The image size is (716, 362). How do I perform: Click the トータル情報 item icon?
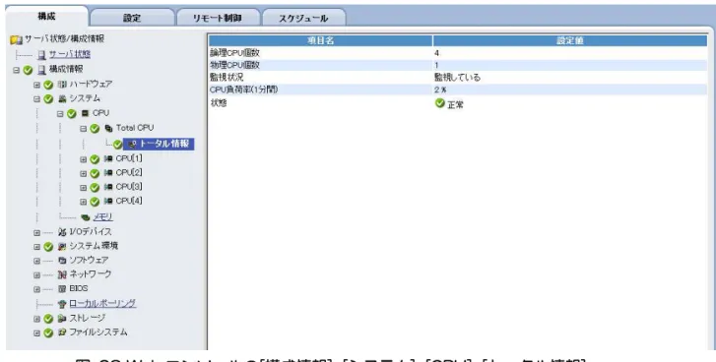(x=132, y=144)
